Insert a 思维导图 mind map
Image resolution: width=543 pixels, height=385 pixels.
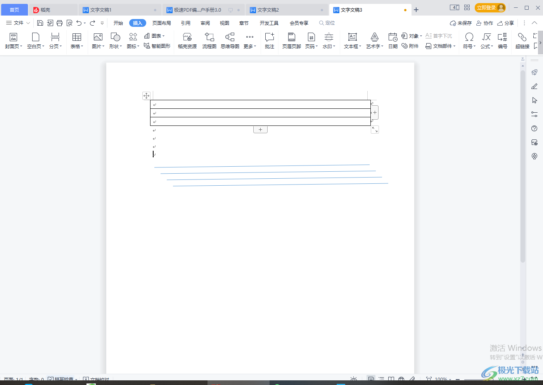[230, 41]
